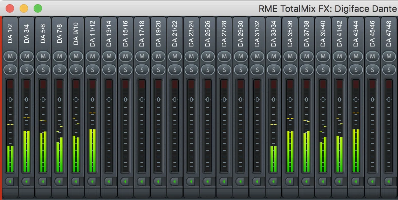Screen dimensions: 398x200
Task: Solo the DA 33/34 channel
Action: click(x=273, y=70)
